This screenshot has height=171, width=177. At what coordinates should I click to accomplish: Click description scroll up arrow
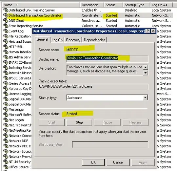[x=146, y=67]
